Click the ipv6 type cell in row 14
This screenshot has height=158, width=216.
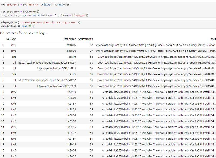tap(13, 127)
